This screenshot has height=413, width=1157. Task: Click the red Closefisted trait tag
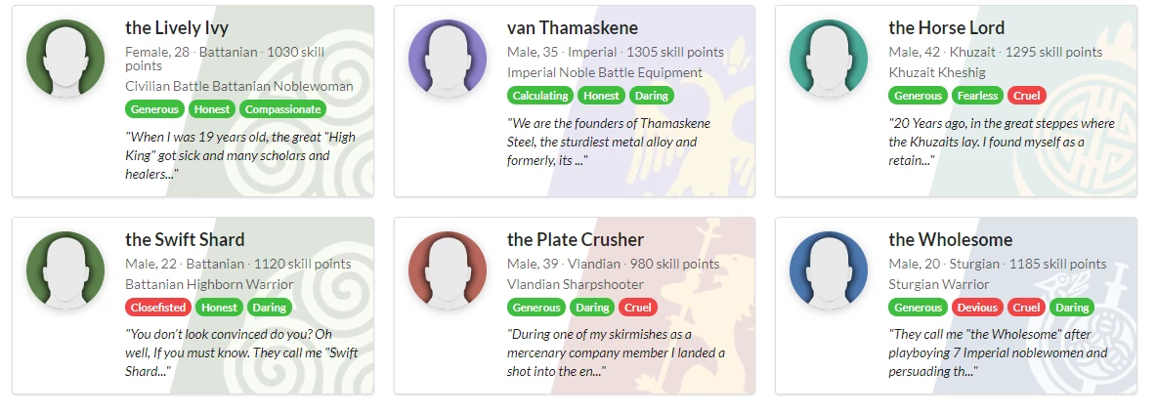tap(158, 308)
